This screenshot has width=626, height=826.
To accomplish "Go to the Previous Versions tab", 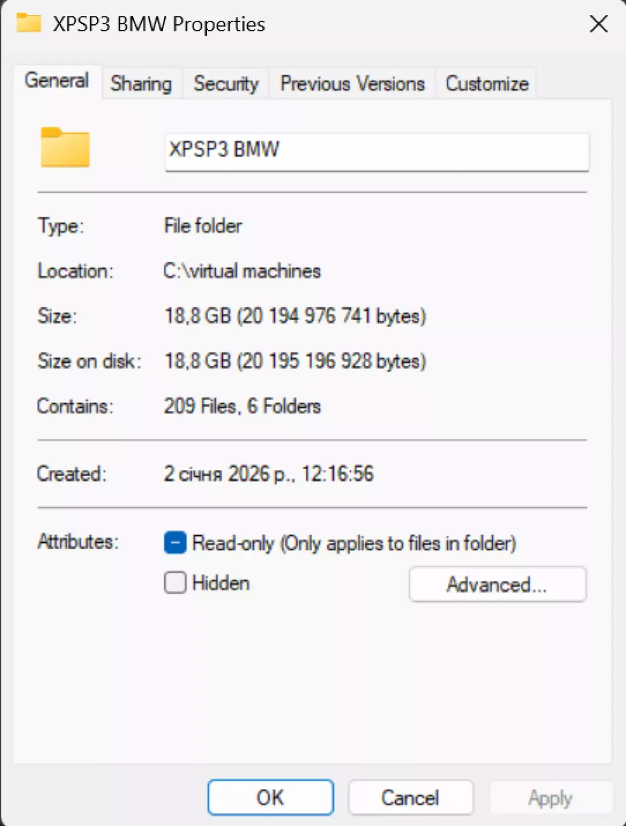I will [x=353, y=84].
